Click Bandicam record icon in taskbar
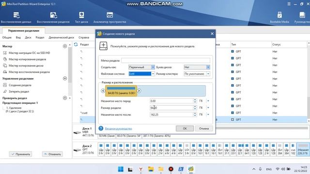The width and height of the screenshot is (310, 174). 171,169
